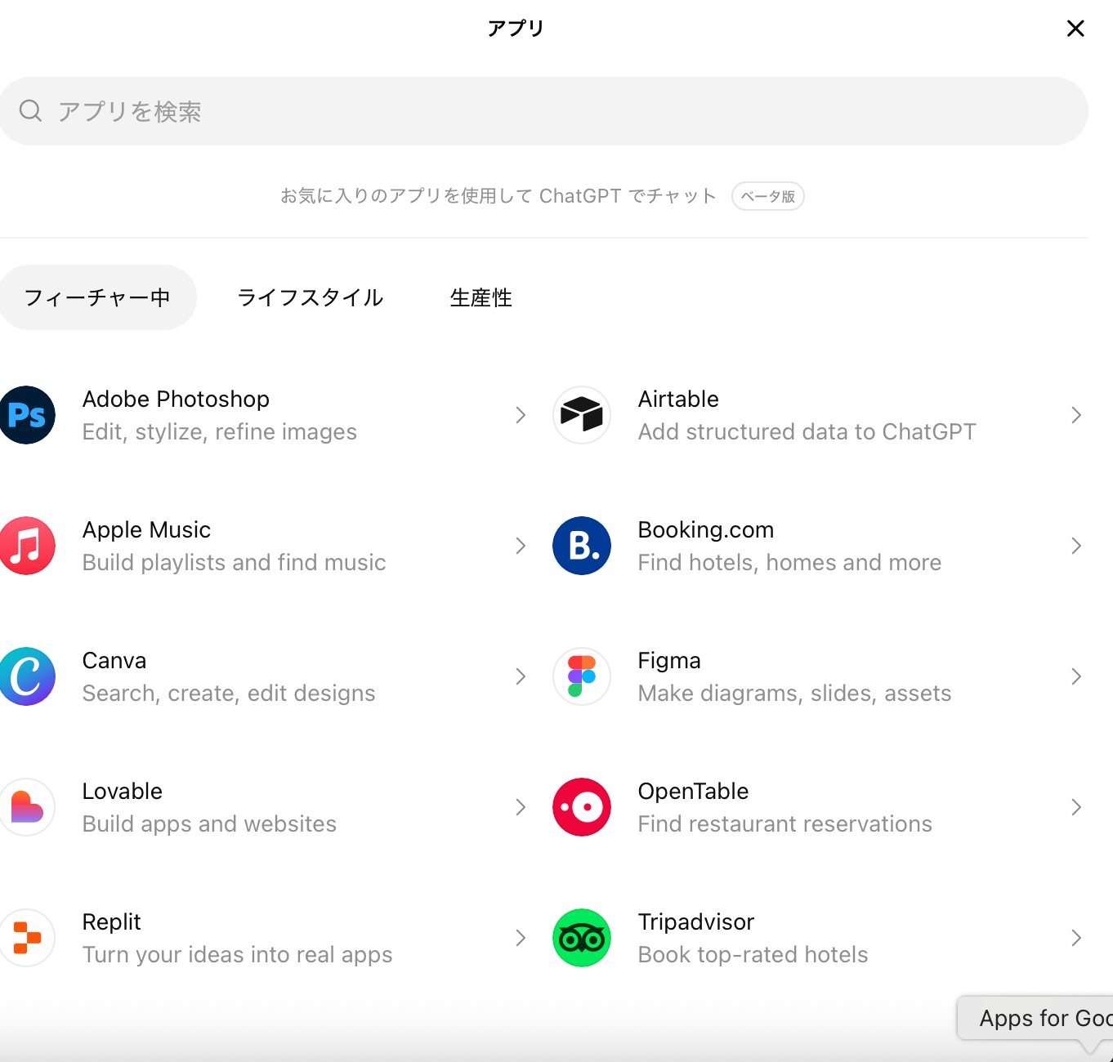Click the OpenTable red logo icon
Image resolution: width=1113 pixels, height=1062 pixels.
pyautogui.click(x=582, y=807)
